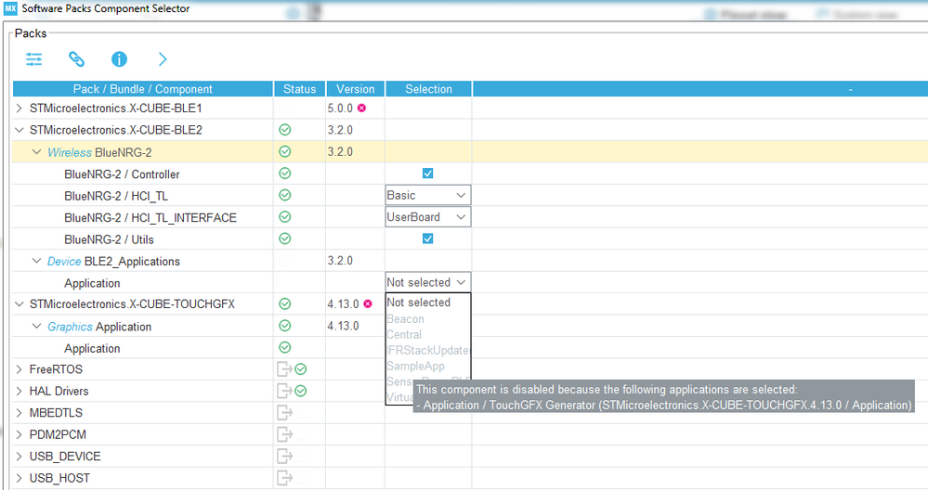Click status check for BlueNRG-2 / Controller

click(x=284, y=174)
